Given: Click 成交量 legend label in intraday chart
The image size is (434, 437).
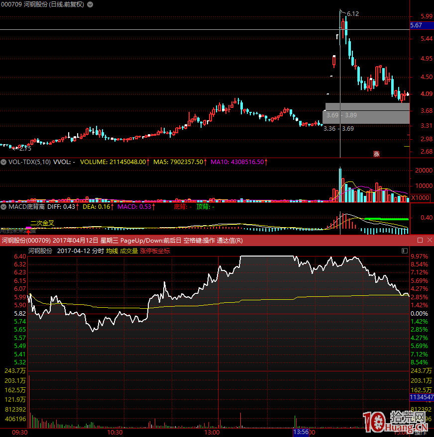Looking at the screenshot, I should pyautogui.click(x=129, y=251).
